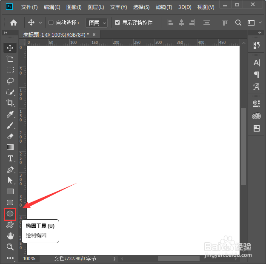266x264 pixels.
Task: Click the align left edges icon
Action: tap(170, 23)
